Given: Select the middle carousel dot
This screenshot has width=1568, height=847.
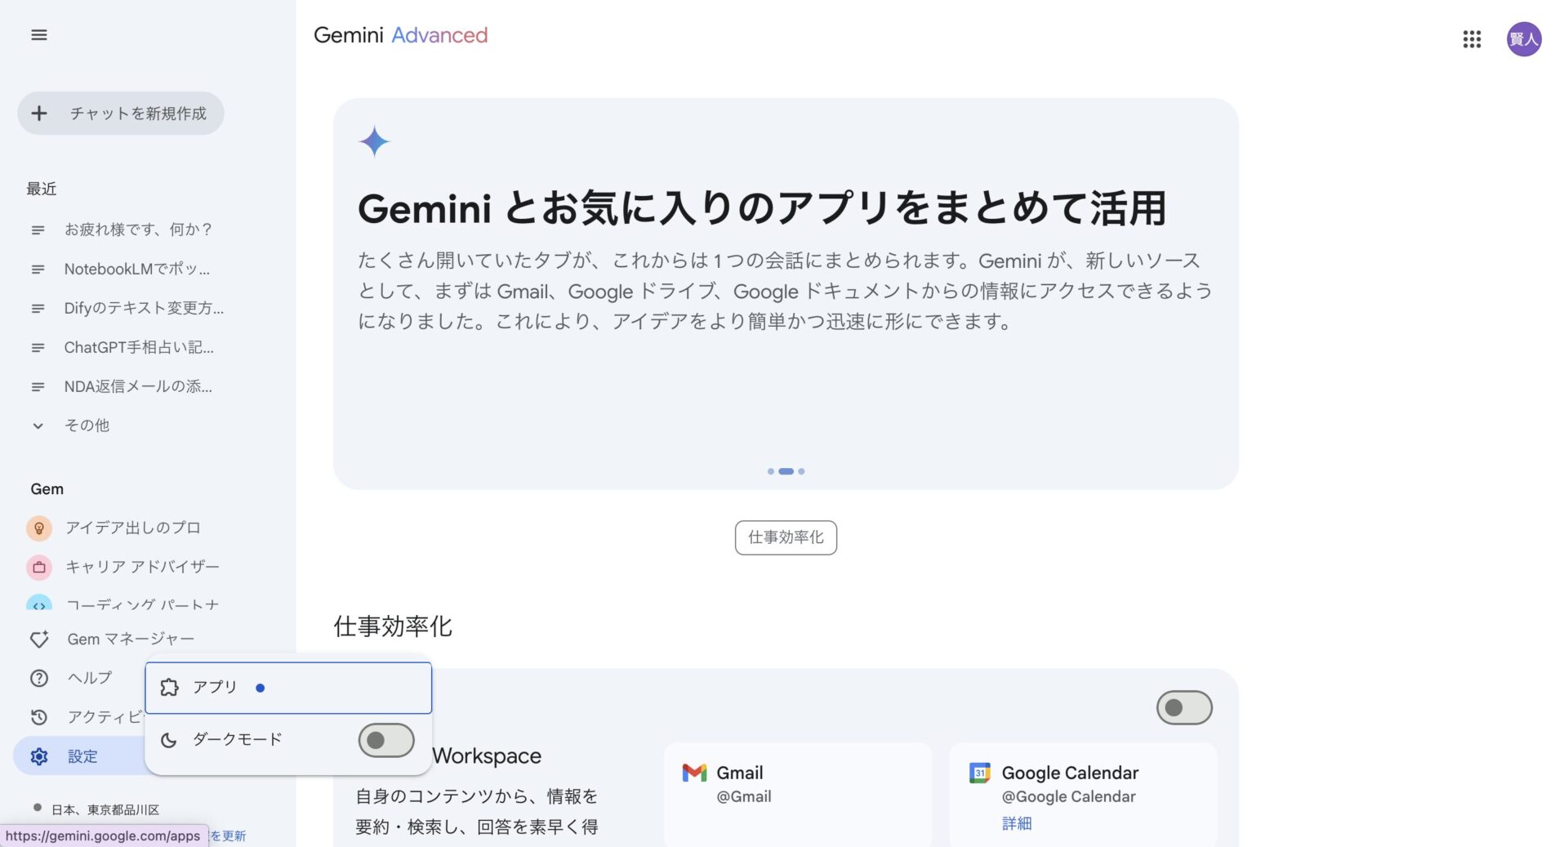Looking at the screenshot, I should [x=786, y=471].
